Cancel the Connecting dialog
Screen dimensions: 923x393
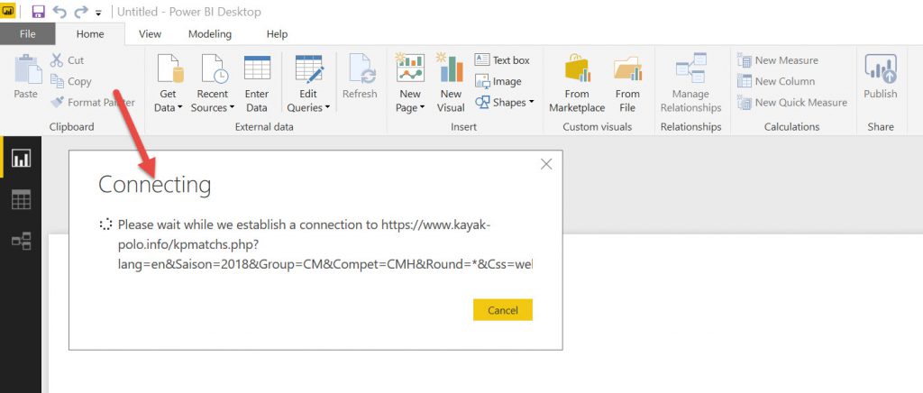[502, 310]
